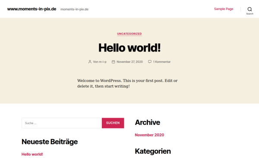The width and height of the screenshot is (259, 161).
Task: Open the November 27, 2020 date link
Action: tap(129, 62)
